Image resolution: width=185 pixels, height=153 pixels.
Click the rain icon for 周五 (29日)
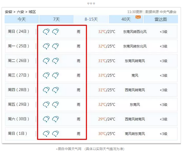pos(46,104)
